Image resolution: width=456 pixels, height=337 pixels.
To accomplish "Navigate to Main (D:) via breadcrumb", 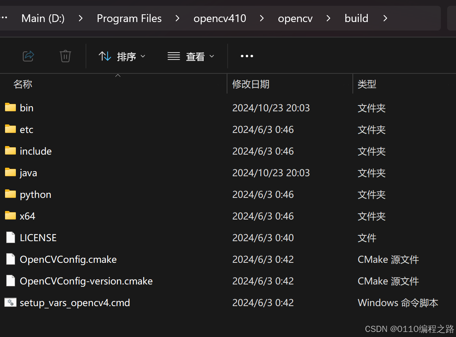I will click(x=43, y=18).
